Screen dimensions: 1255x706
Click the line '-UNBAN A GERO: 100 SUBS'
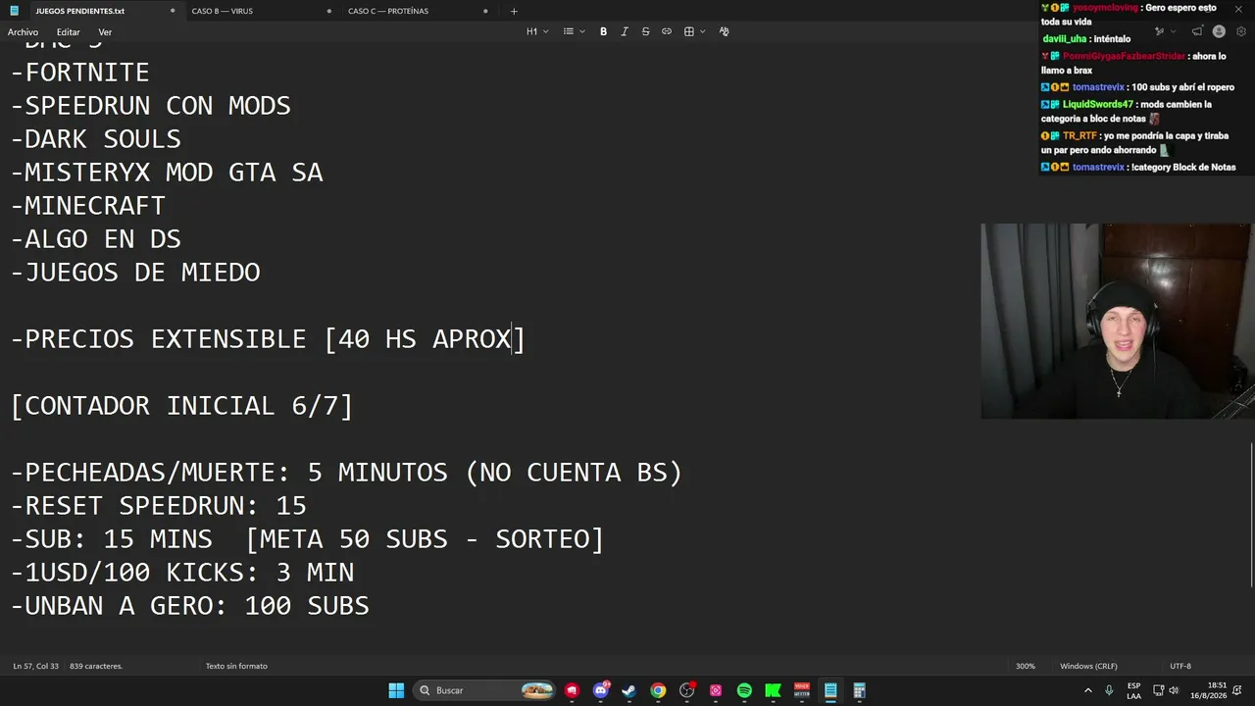[x=190, y=606]
